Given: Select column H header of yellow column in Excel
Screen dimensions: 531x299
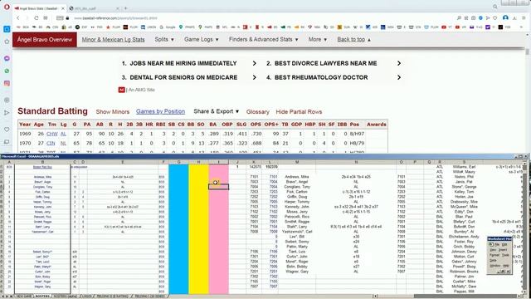Looking at the screenshot, I should point(198,162).
